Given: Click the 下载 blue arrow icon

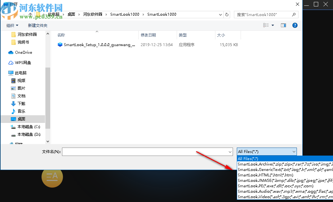Looking at the screenshot, I should [13, 103].
